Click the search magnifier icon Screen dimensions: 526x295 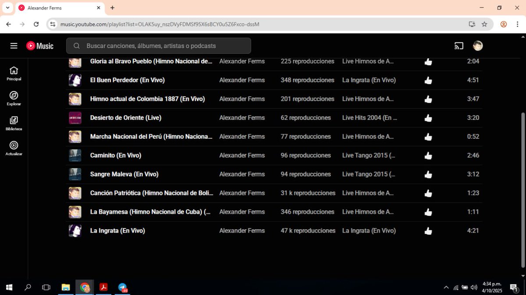(77, 46)
